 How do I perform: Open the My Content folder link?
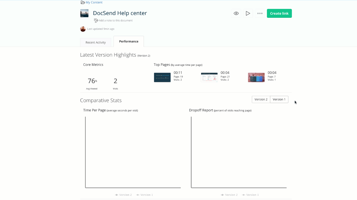tap(94, 2)
